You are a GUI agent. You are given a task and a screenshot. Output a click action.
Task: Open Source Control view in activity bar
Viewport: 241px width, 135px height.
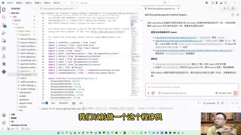4,25
